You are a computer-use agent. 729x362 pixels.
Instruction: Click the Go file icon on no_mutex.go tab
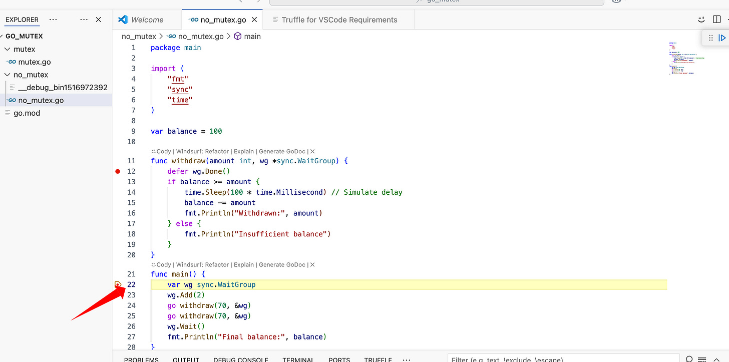[193, 20]
